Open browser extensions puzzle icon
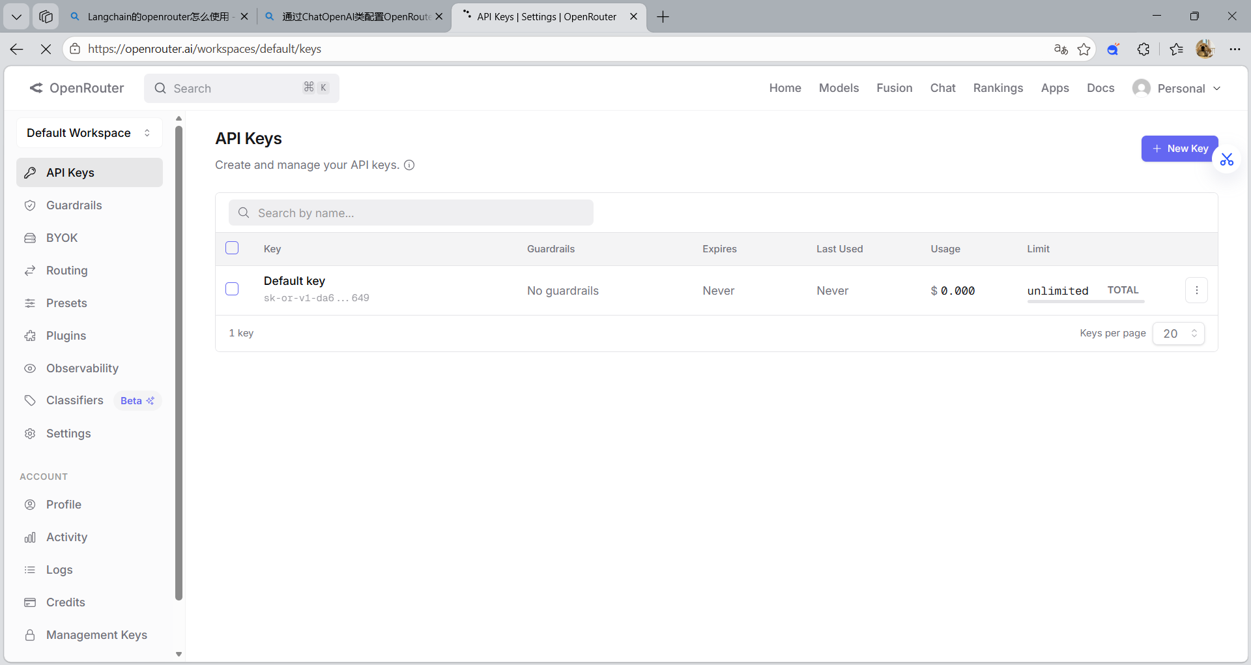 click(x=1143, y=49)
